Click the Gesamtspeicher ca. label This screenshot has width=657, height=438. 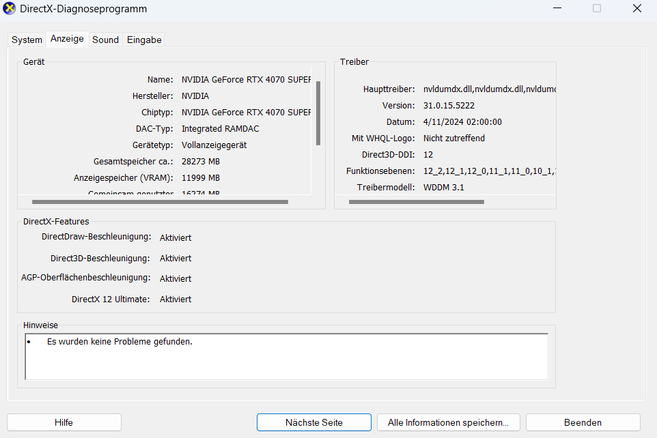[133, 162]
